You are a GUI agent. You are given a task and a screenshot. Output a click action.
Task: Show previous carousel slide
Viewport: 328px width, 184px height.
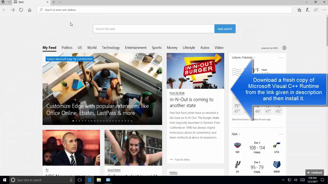pyautogui.click(x=45, y=89)
